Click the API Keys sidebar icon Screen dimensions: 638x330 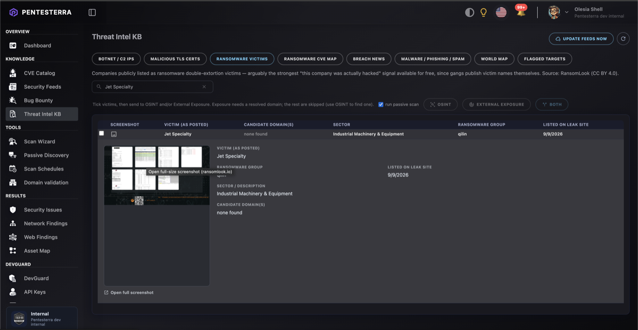click(x=13, y=292)
